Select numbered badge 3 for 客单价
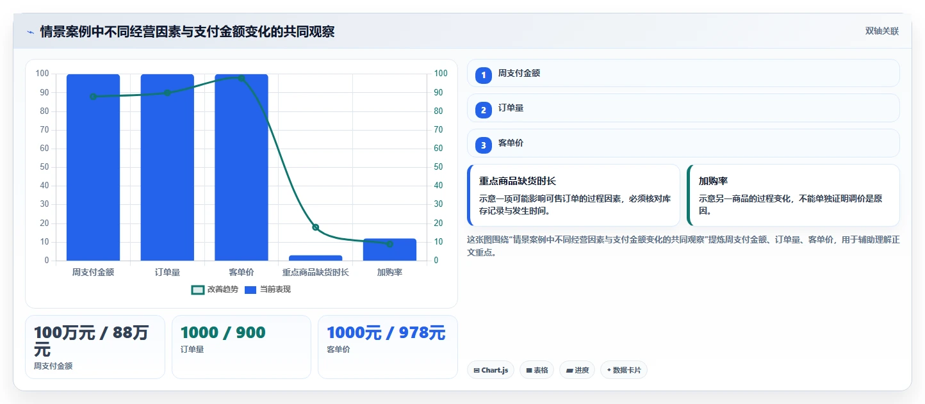This screenshot has height=404, width=925. point(484,145)
